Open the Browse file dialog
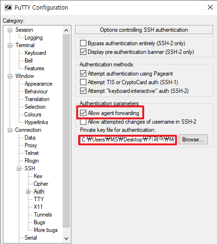The image size is (217, 244). [x=193, y=140]
